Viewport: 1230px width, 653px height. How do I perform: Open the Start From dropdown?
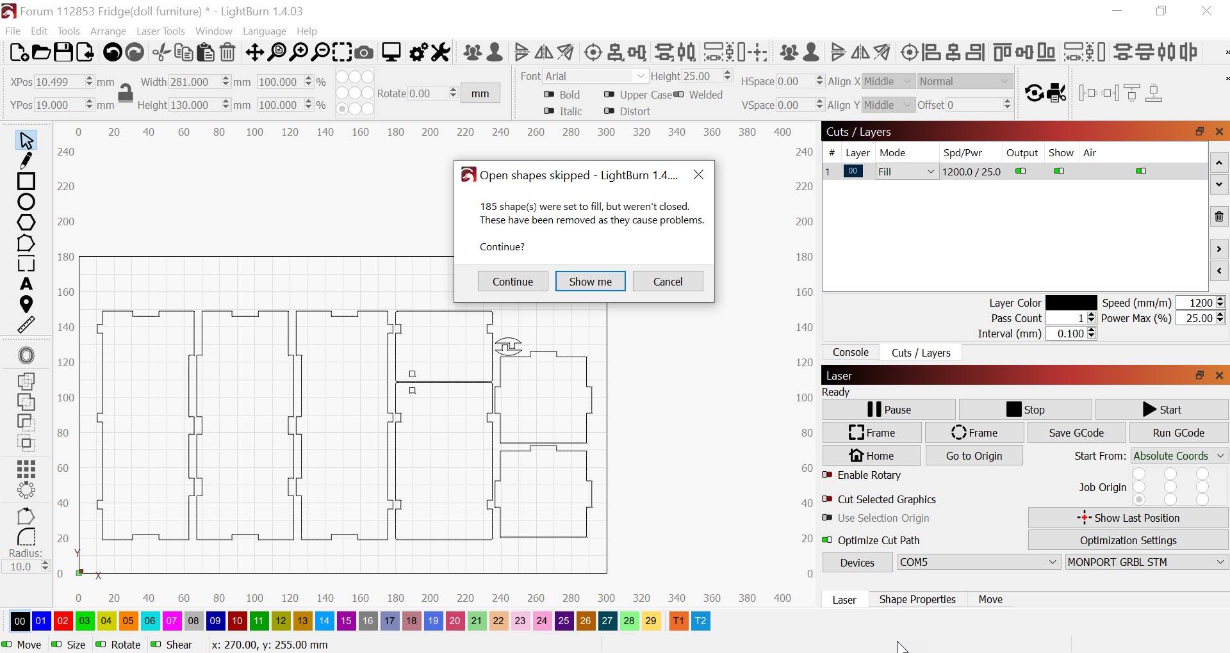click(x=1179, y=455)
